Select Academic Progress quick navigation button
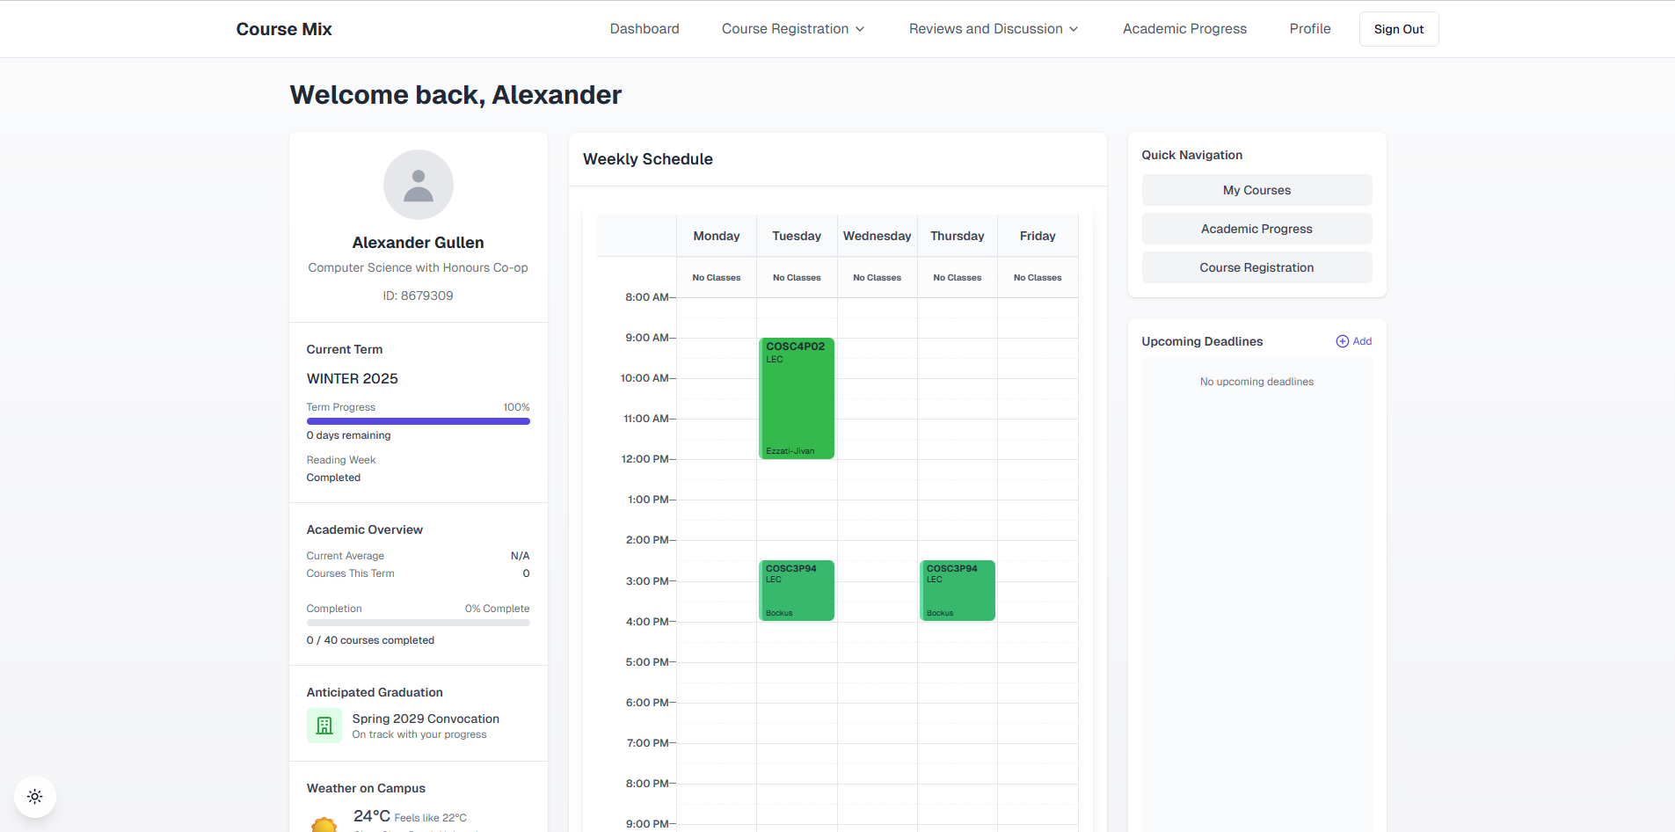Screen dimensions: 1675x832 click(x=1256, y=229)
